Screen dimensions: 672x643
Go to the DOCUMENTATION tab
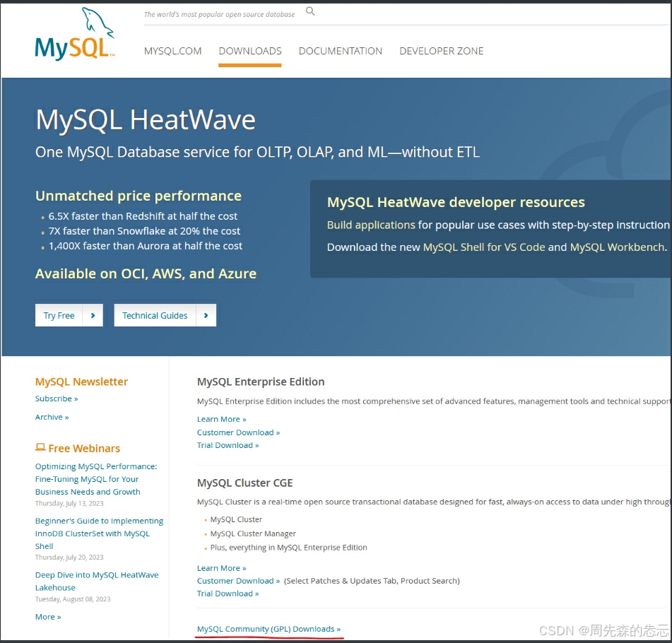[x=341, y=51]
